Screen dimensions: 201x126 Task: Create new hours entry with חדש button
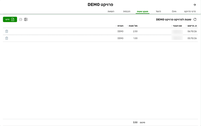click(x=10, y=20)
